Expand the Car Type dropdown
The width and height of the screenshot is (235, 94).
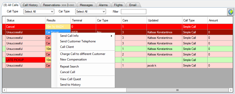[91, 12]
